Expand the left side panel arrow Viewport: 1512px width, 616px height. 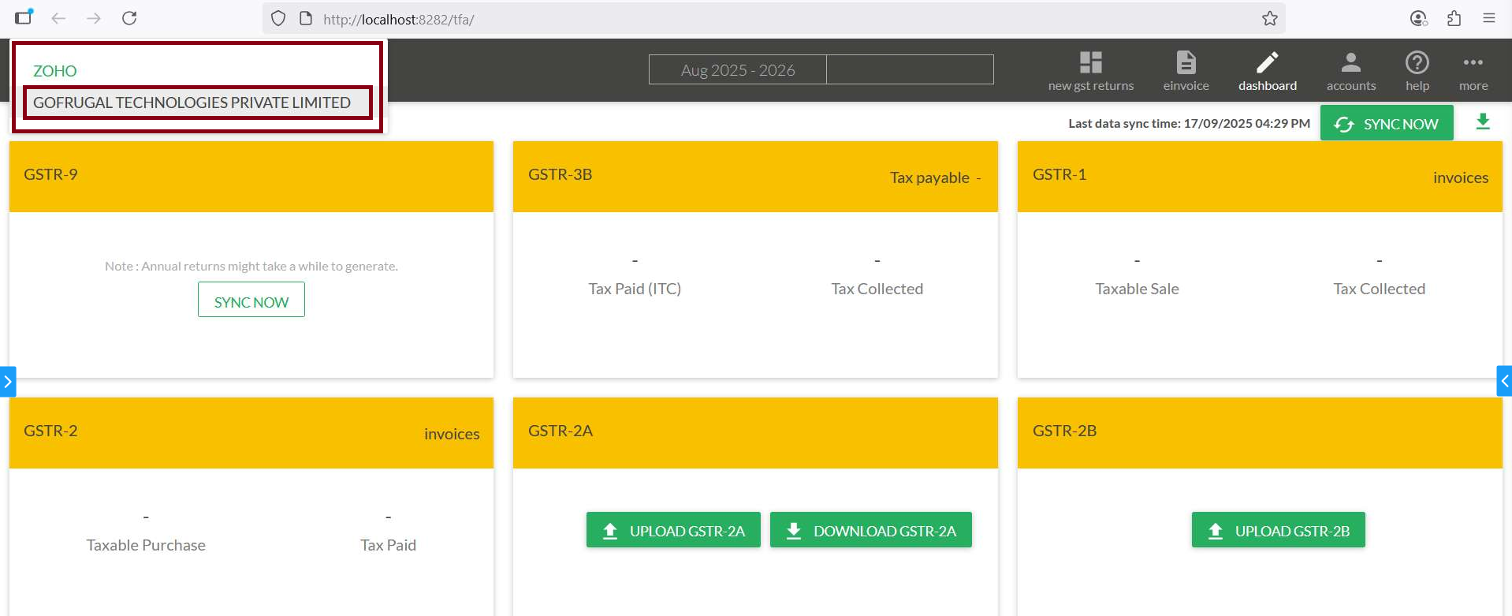pyautogui.click(x=8, y=382)
